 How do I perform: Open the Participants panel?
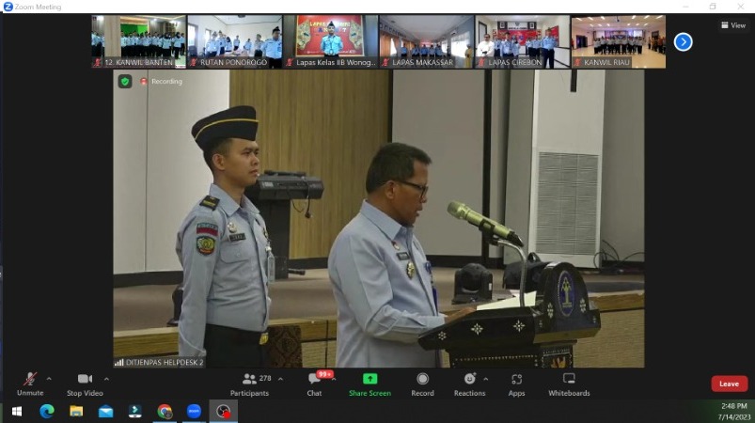[x=249, y=379]
